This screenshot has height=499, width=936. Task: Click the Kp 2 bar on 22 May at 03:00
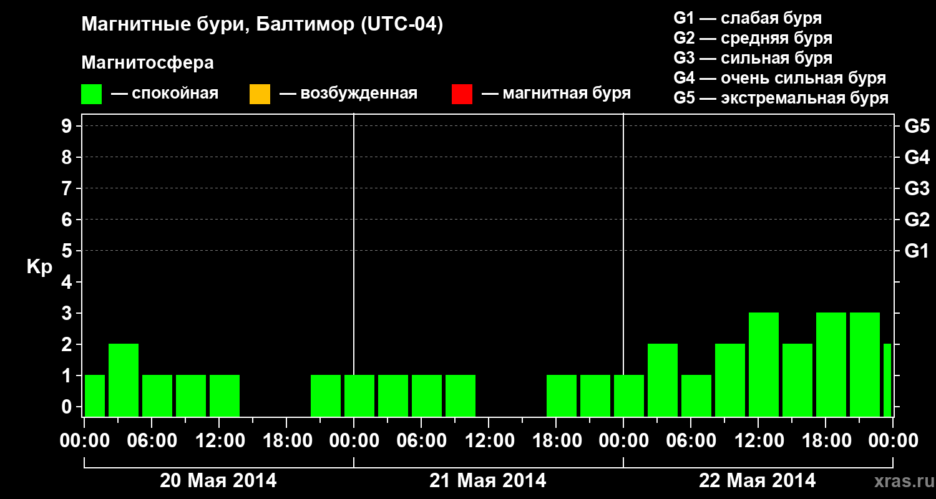663,380
